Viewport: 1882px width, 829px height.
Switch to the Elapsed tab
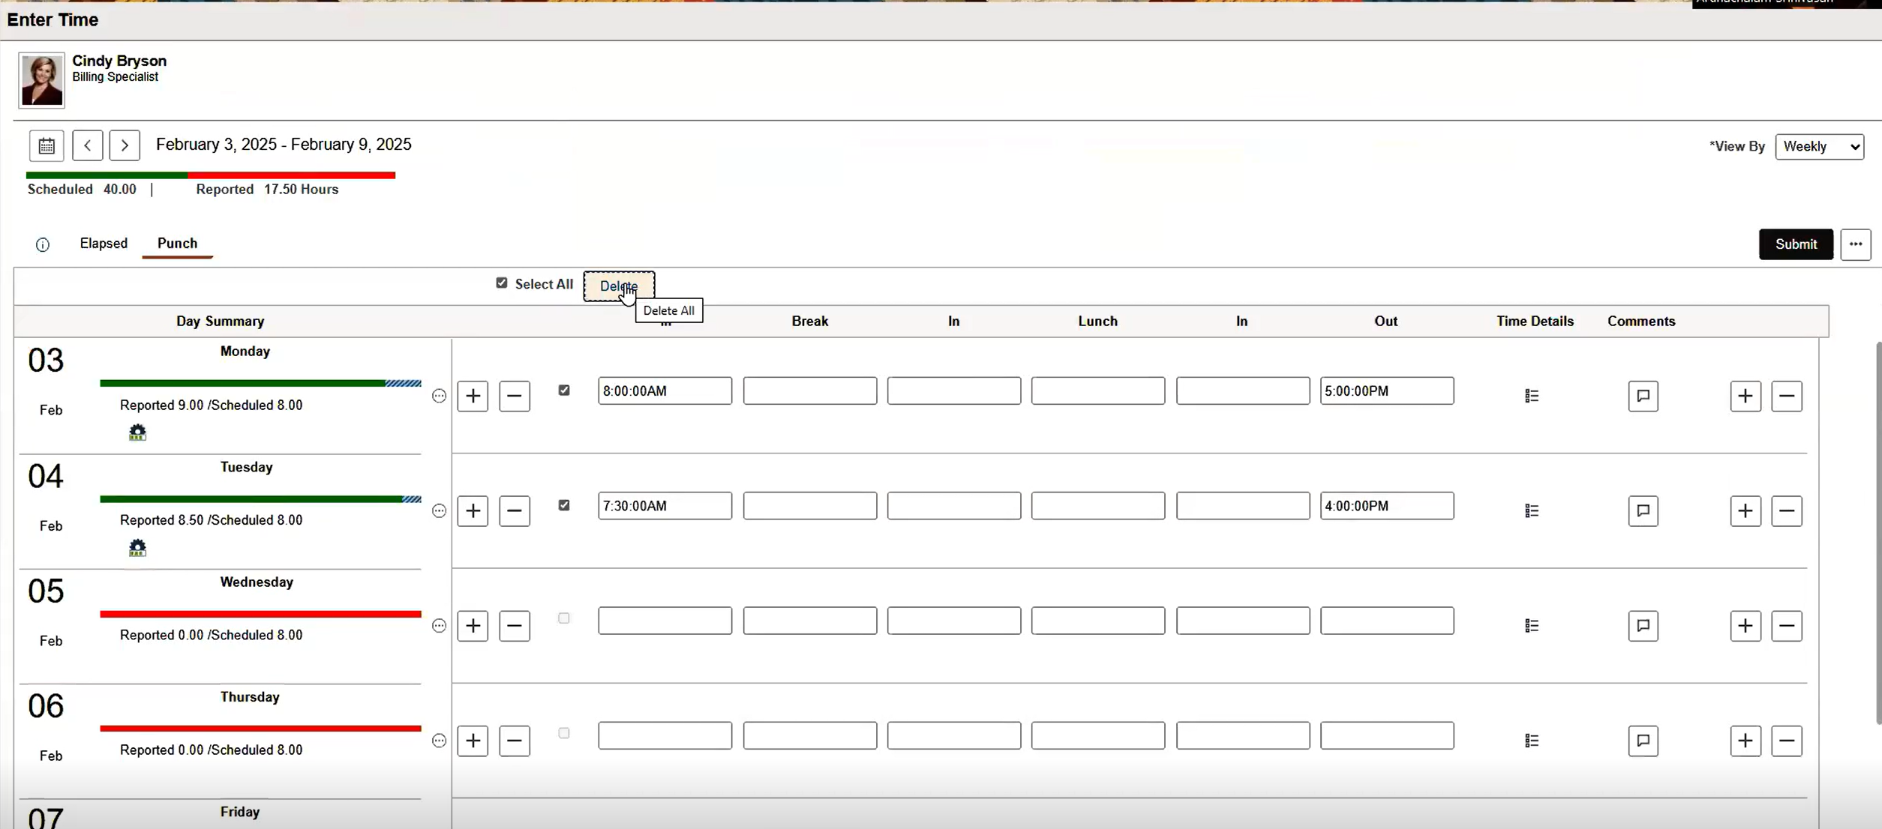(104, 244)
